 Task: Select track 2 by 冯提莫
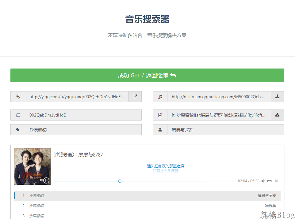[147, 206]
